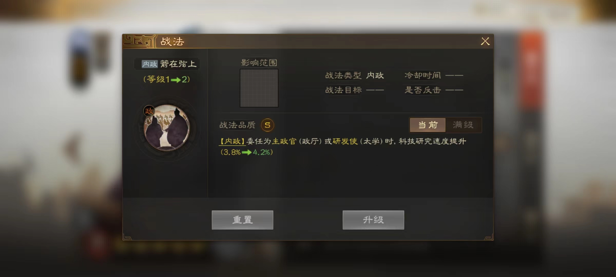
Task: Click the green arrow in 等级1→2
Action: tap(176, 80)
